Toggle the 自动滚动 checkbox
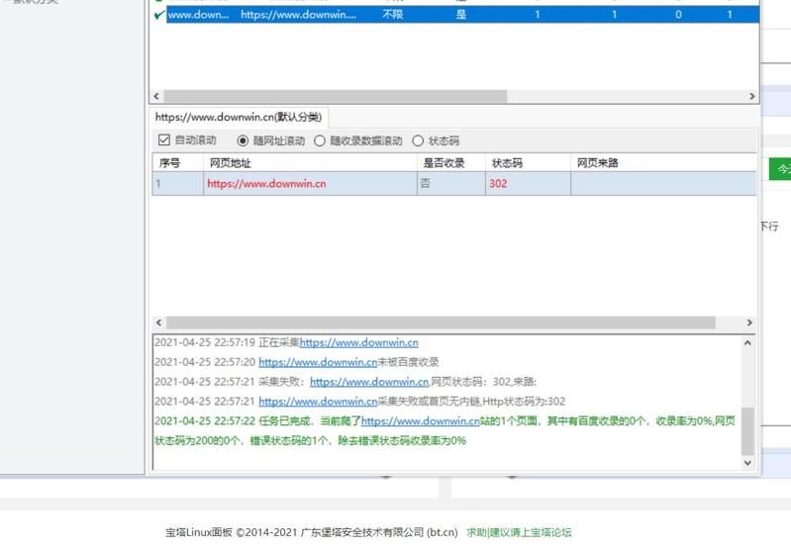791x551 pixels. 165,140
